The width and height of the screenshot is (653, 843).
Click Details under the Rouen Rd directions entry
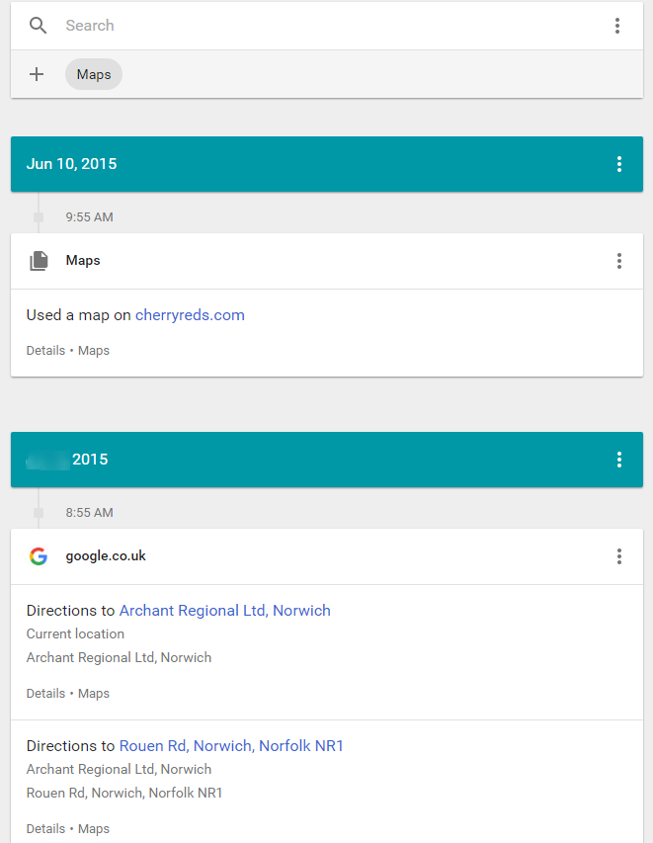pyautogui.click(x=45, y=828)
